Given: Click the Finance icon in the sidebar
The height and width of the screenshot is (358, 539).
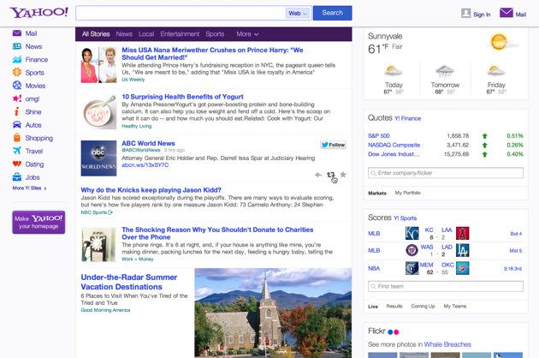Looking at the screenshot, I should point(16,60).
